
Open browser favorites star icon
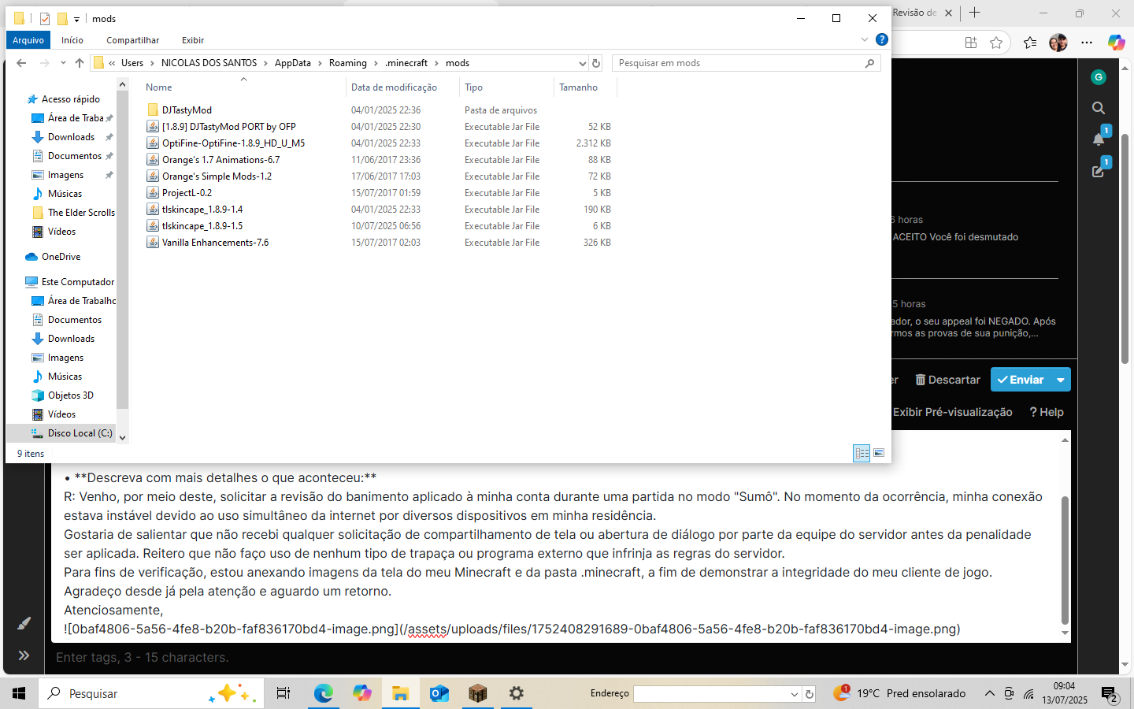point(996,43)
